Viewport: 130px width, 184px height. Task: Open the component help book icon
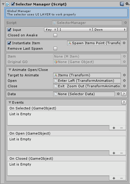(122, 4)
